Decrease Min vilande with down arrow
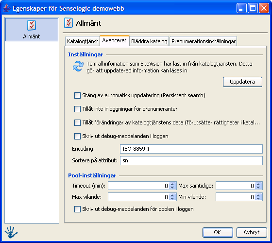The height and width of the screenshot is (243, 272). pos(258,199)
